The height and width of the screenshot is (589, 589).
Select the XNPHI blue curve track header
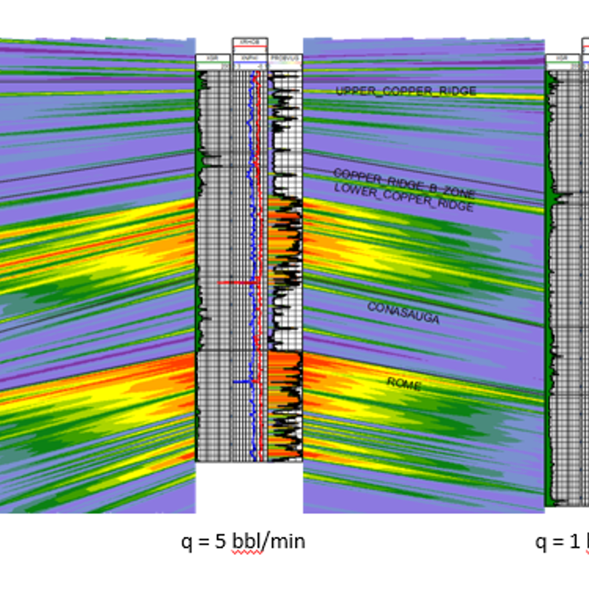(x=250, y=62)
